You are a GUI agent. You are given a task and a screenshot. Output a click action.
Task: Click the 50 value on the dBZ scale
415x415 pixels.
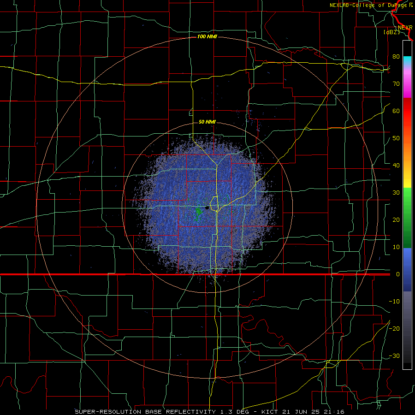pos(396,138)
